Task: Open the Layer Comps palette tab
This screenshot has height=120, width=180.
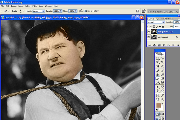Action: point(169,12)
